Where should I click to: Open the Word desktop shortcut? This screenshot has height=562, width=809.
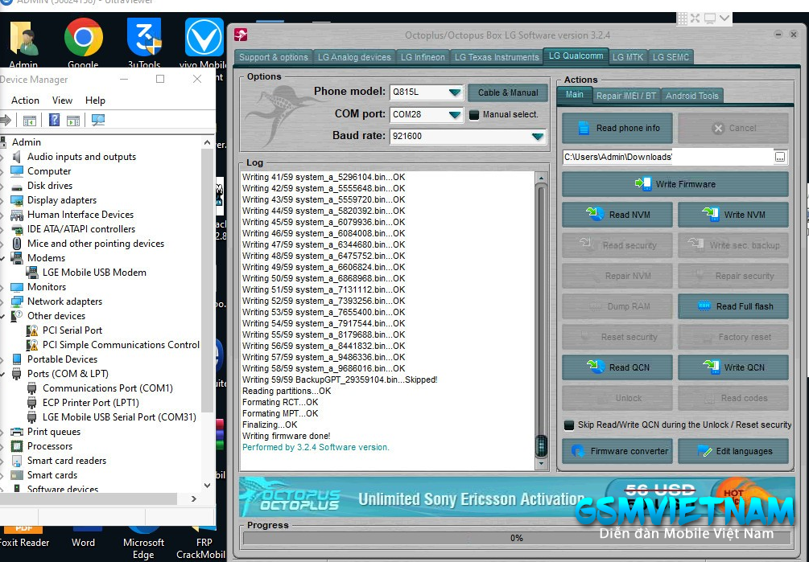pos(84,537)
